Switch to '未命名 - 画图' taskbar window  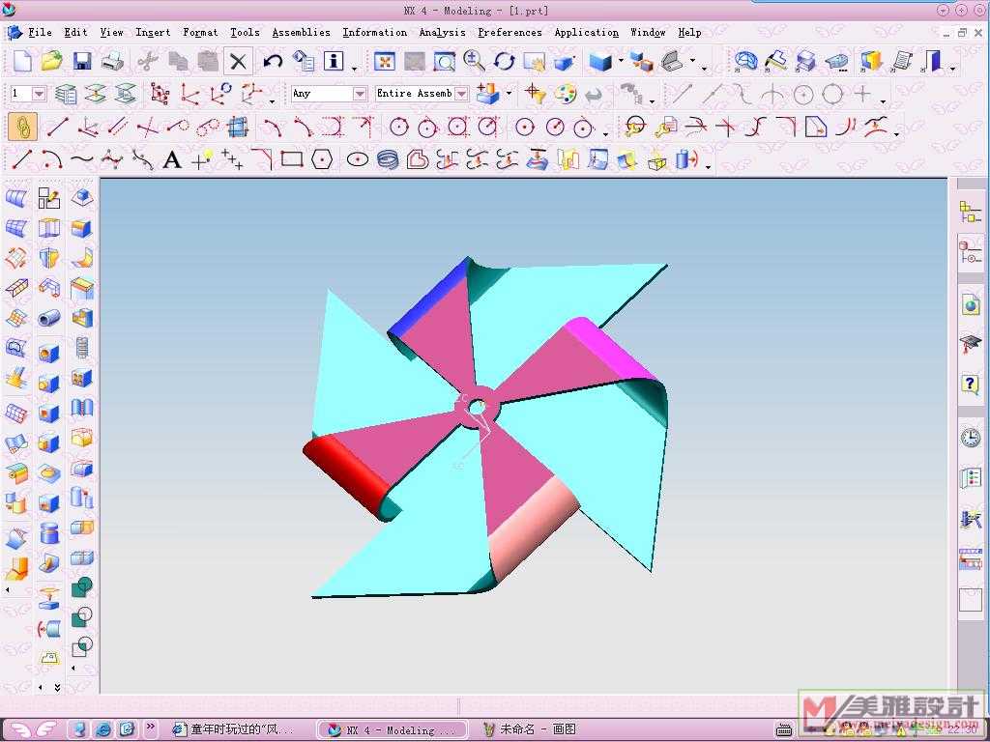click(x=528, y=729)
